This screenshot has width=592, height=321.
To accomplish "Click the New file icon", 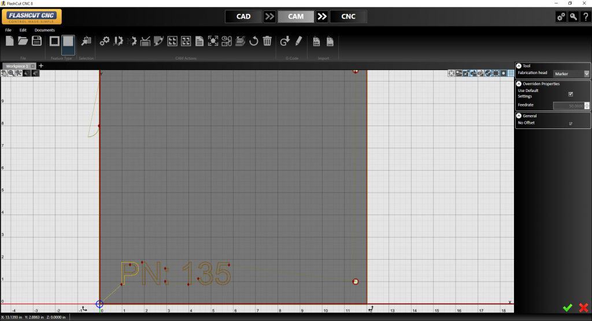I will coord(10,41).
